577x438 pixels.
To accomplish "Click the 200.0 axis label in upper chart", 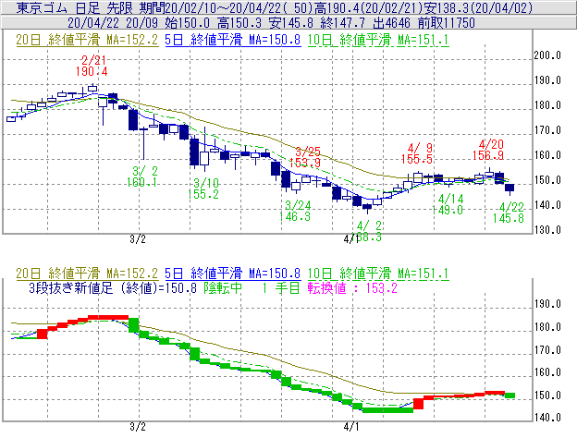I will [x=547, y=55].
